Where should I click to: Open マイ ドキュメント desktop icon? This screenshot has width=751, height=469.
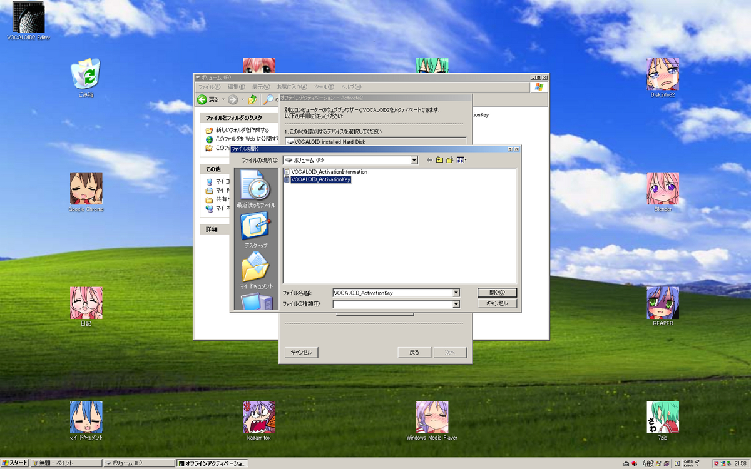(x=86, y=421)
